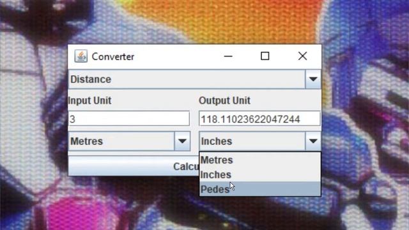The image size is (409, 230).
Task: Open the Distance category dropdown
Action: 194,79
